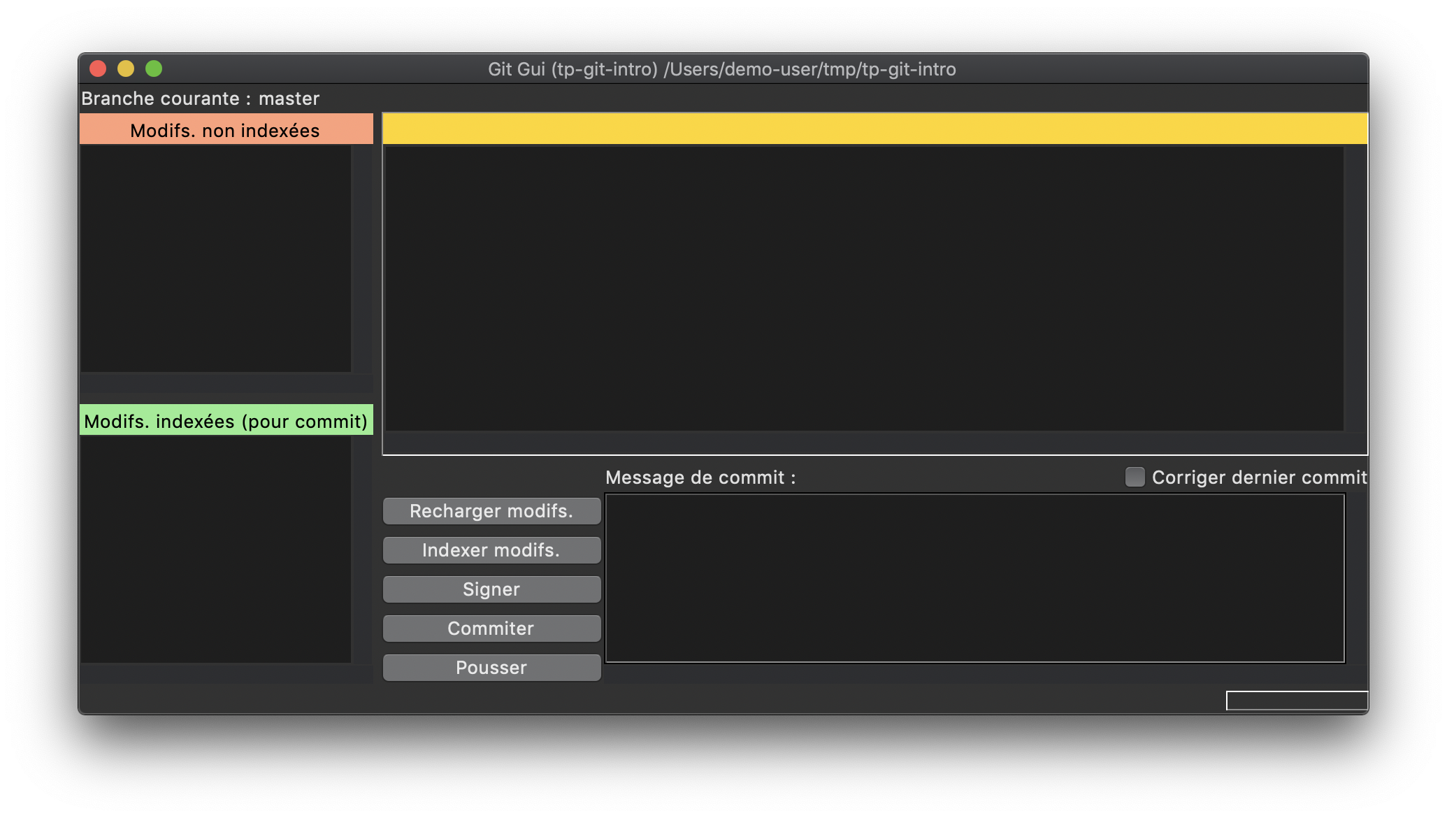The height and width of the screenshot is (818, 1447).
Task: Click the staged list vertical scrollbar
Action: [x=362, y=549]
